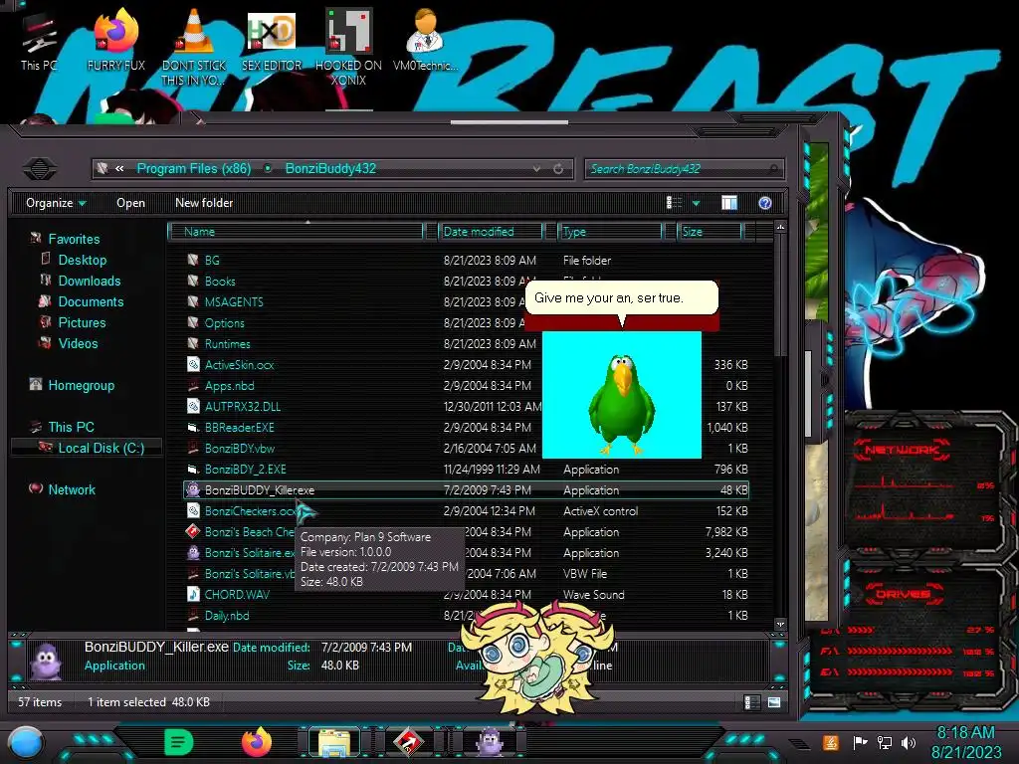Image resolution: width=1019 pixels, height=764 pixels.
Task: Expand the address bar history dropdown
Action: point(536,169)
